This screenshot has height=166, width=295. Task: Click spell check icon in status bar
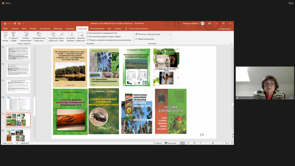(17, 143)
